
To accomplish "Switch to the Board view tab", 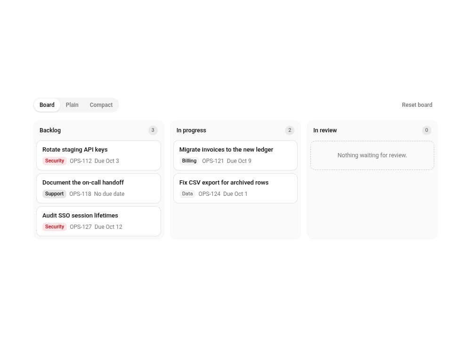I will (x=47, y=105).
